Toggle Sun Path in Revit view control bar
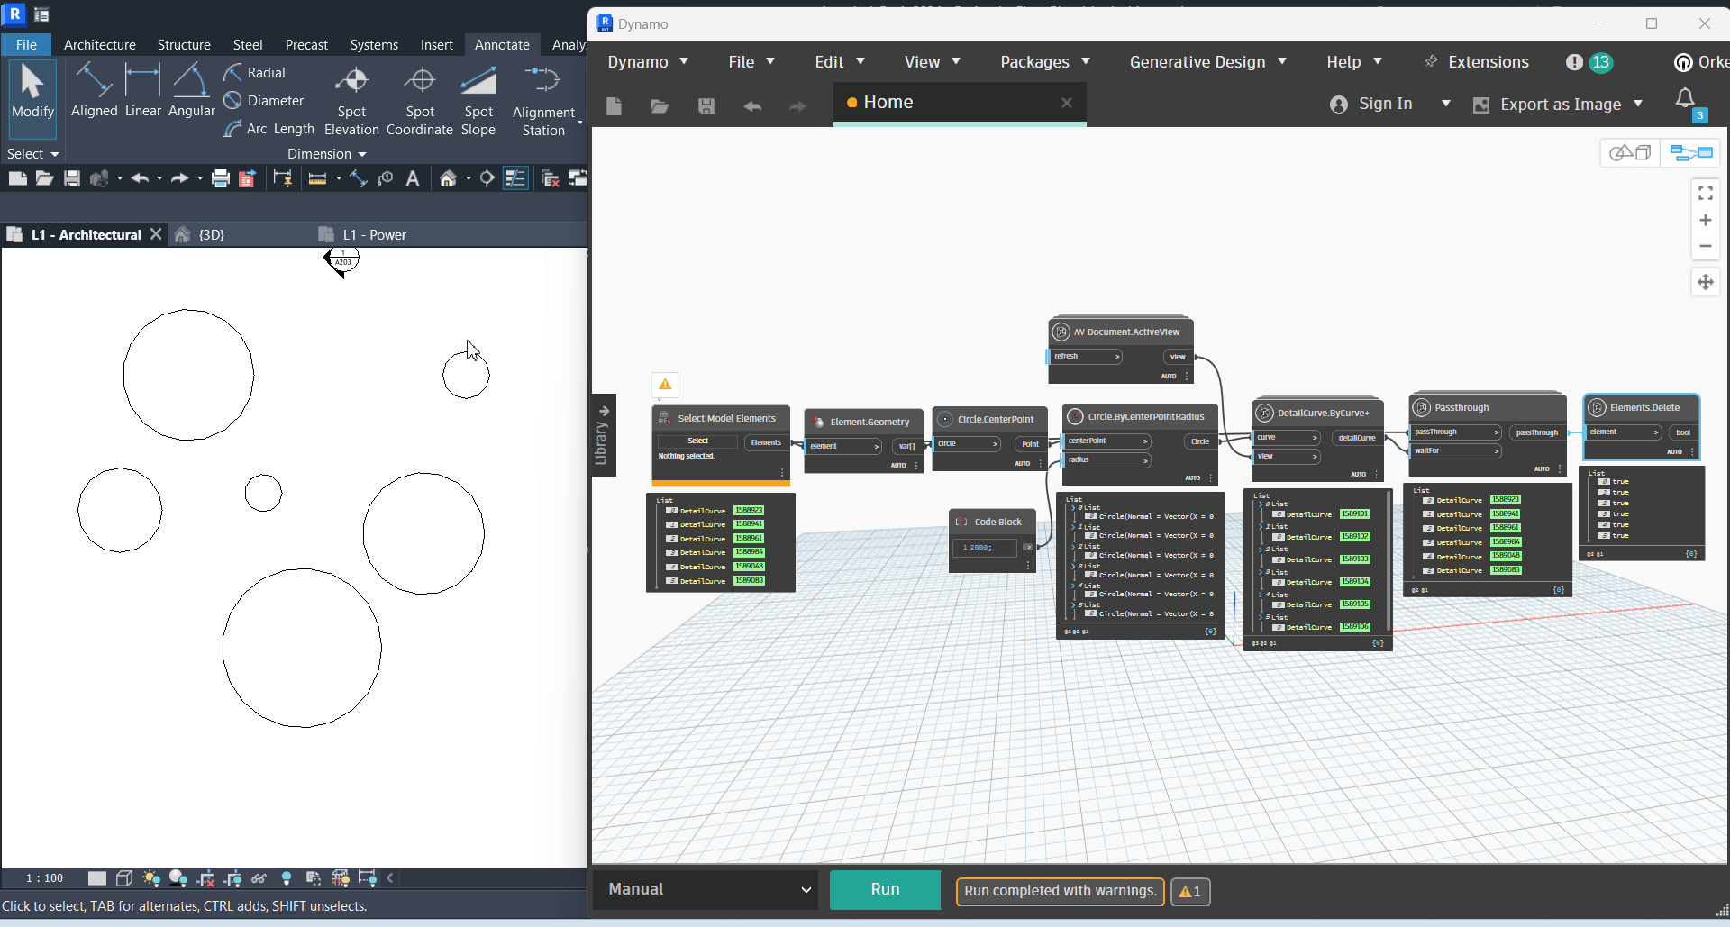This screenshot has height=927, width=1730. [151, 878]
